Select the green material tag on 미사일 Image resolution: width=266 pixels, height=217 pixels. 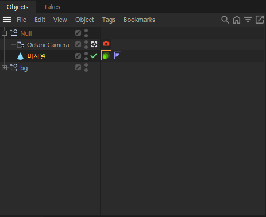[106, 55]
